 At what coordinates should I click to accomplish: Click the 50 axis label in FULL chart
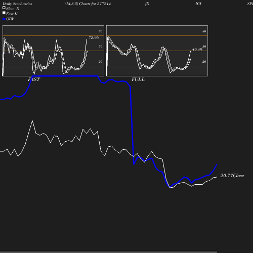[204, 47]
